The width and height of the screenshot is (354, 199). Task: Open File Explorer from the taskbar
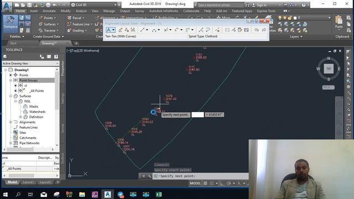tap(82, 194)
